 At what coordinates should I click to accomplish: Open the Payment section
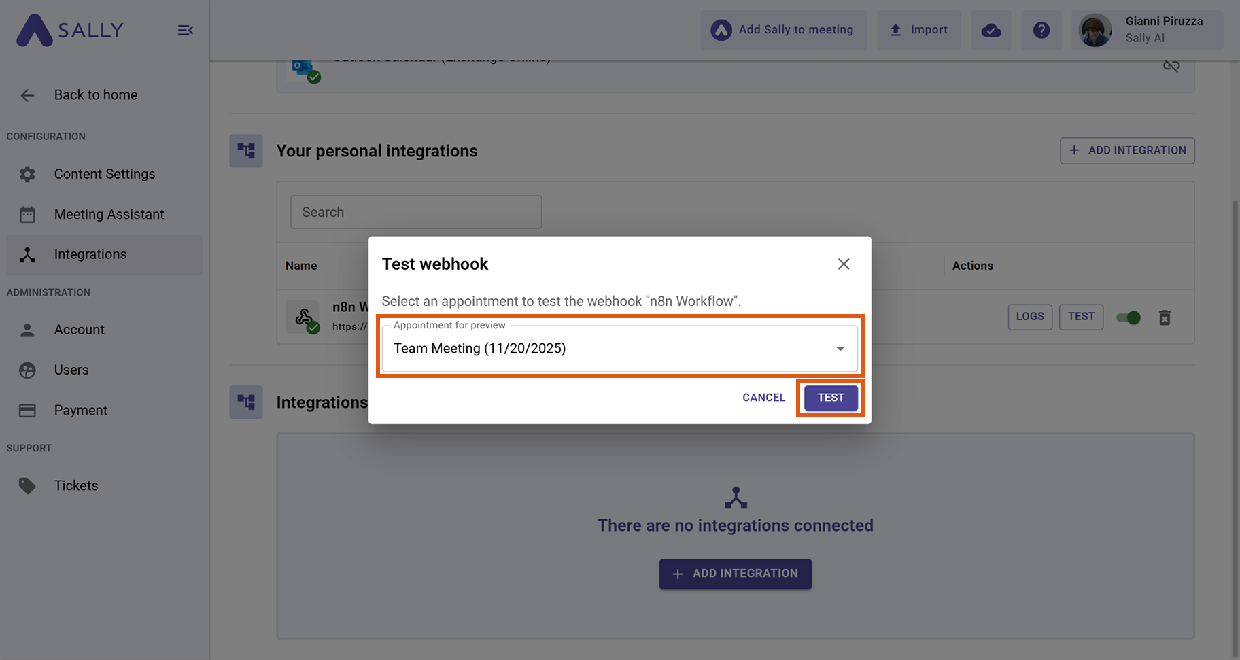pos(80,410)
